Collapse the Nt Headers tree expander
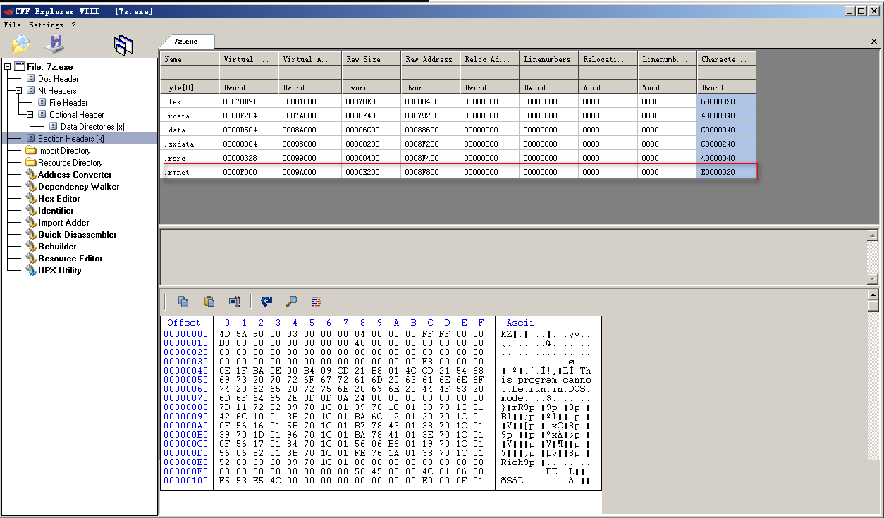 coord(18,91)
